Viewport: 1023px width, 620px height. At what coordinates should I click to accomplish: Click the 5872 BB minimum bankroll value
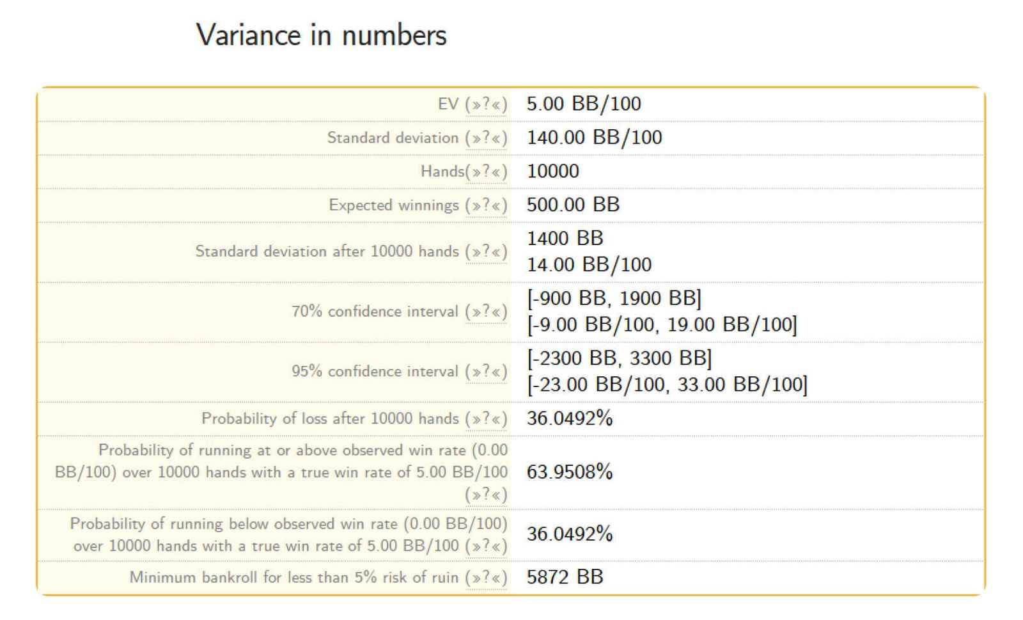pos(565,577)
